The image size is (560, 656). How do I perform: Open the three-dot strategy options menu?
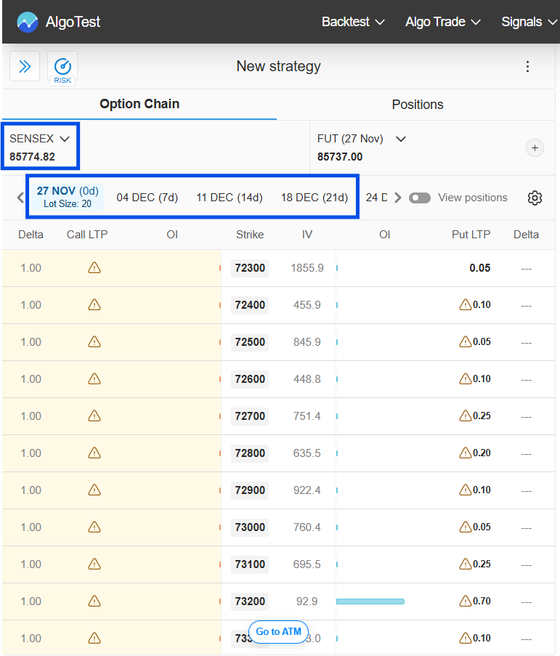[528, 67]
